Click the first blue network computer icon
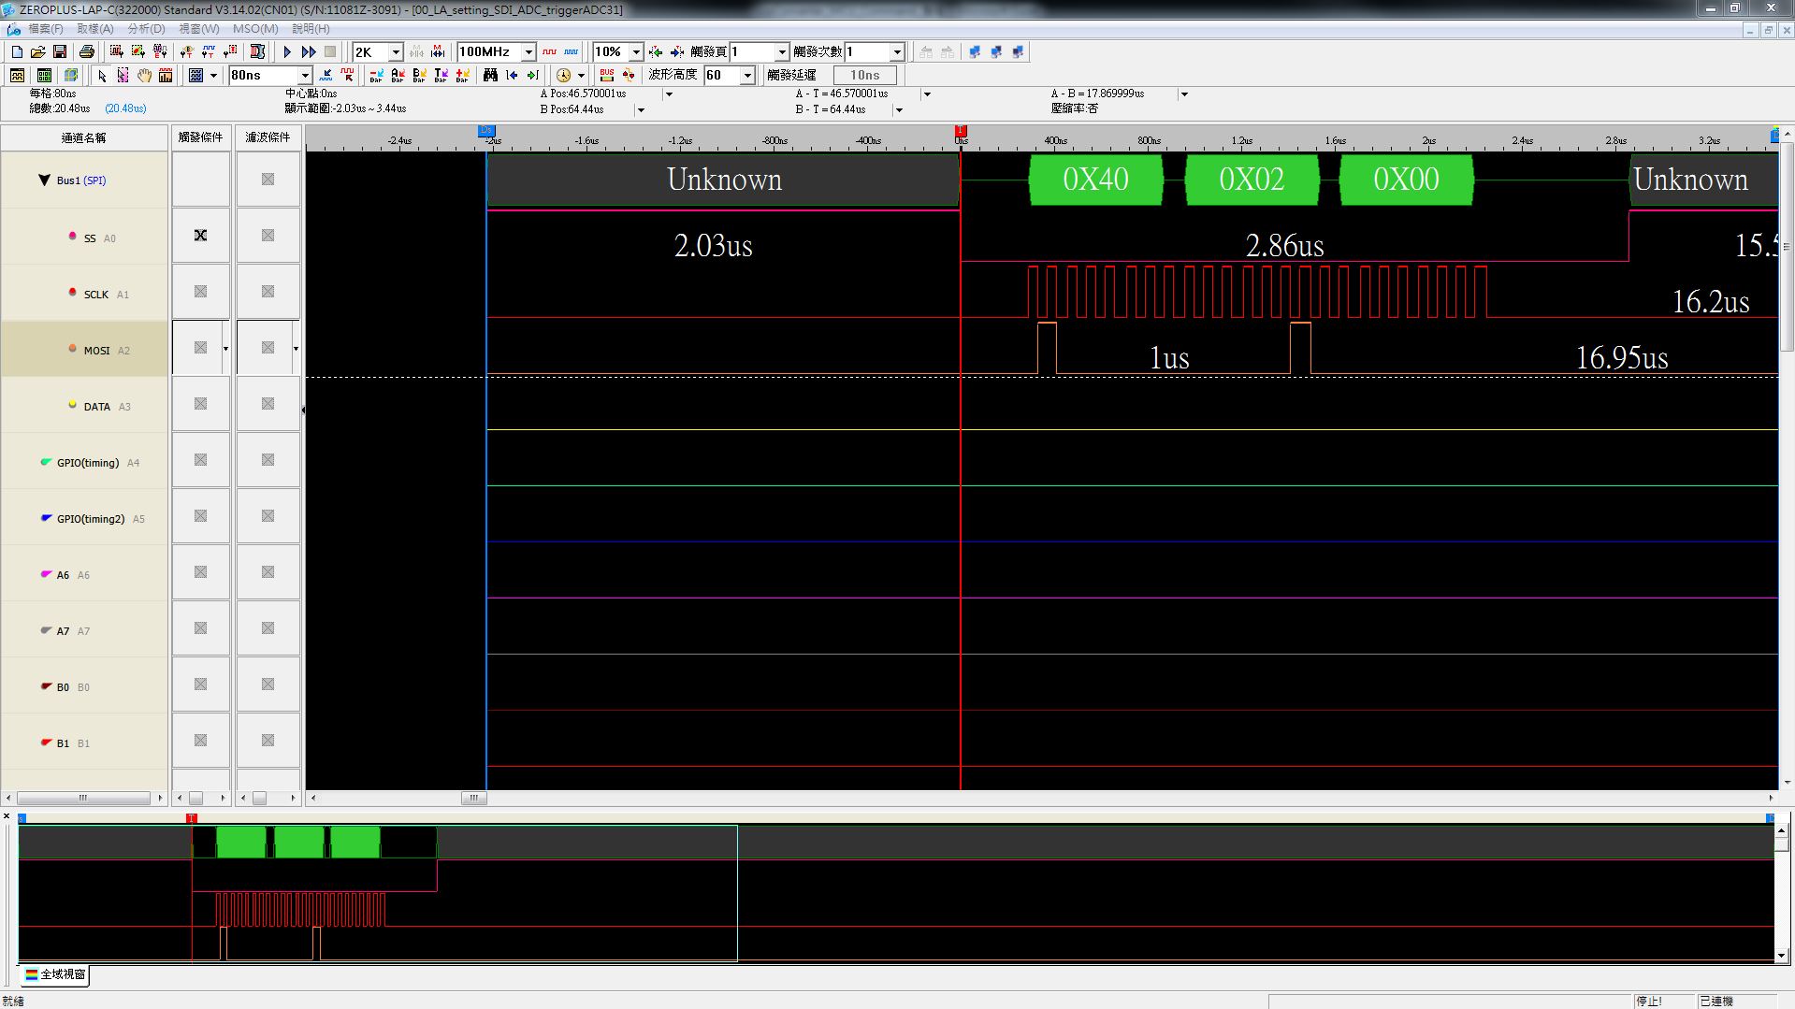Image resolution: width=1795 pixels, height=1009 pixels. pyautogui.click(x=975, y=52)
